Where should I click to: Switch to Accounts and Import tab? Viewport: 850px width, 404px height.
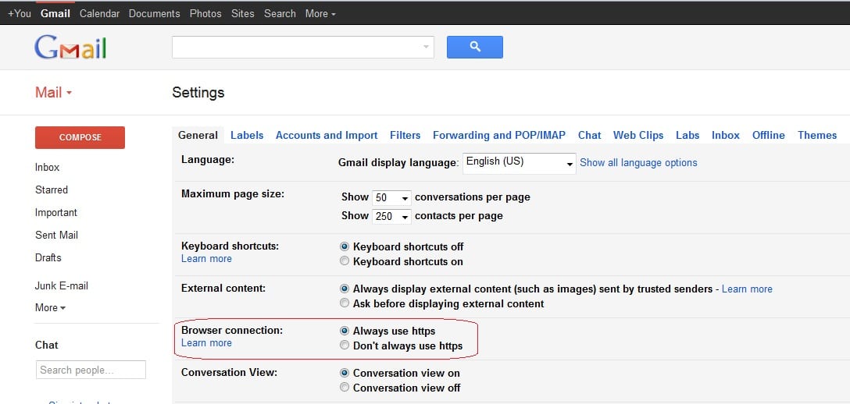pyautogui.click(x=327, y=135)
